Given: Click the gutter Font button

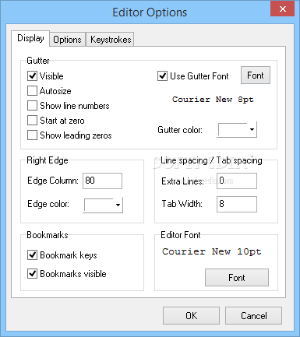Looking at the screenshot, I should (256, 75).
